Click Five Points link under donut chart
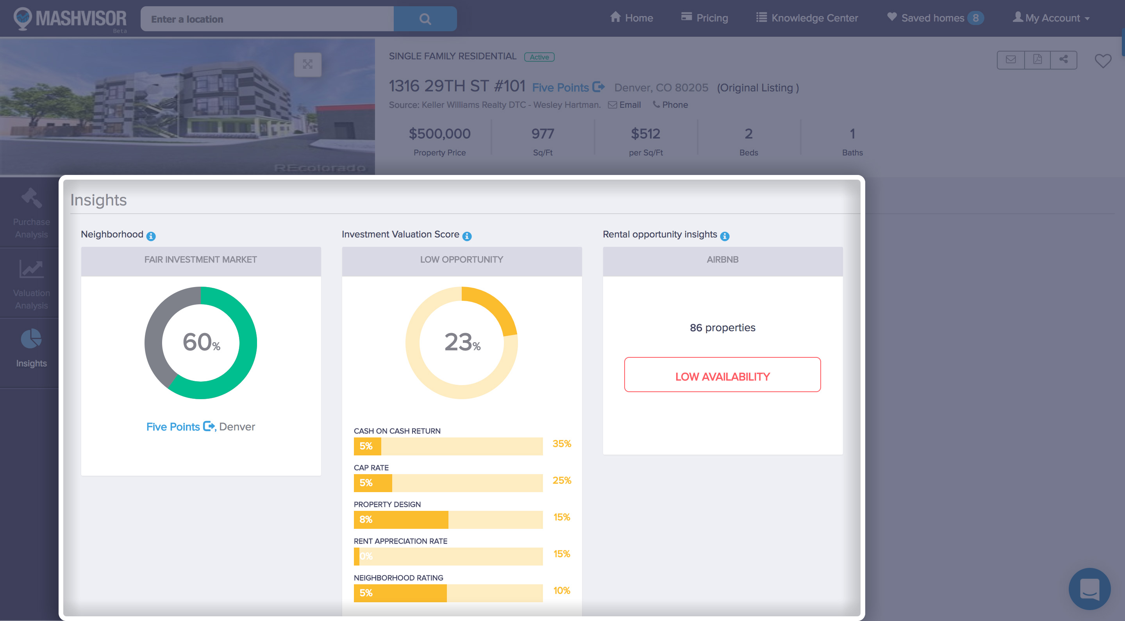Image resolution: width=1125 pixels, height=621 pixels. click(173, 426)
